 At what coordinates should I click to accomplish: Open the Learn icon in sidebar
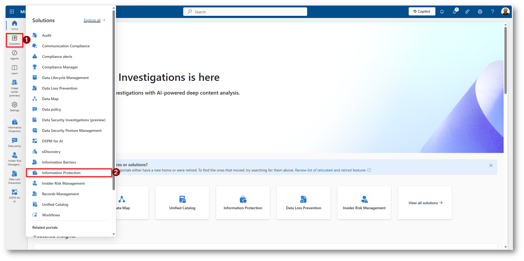click(x=15, y=70)
